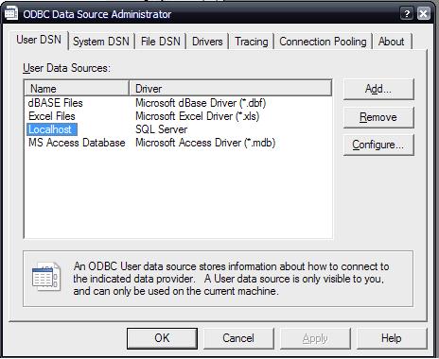The image size is (439, 359).
Task: Remove the selected data source
Action: click(x=378, y=117)
